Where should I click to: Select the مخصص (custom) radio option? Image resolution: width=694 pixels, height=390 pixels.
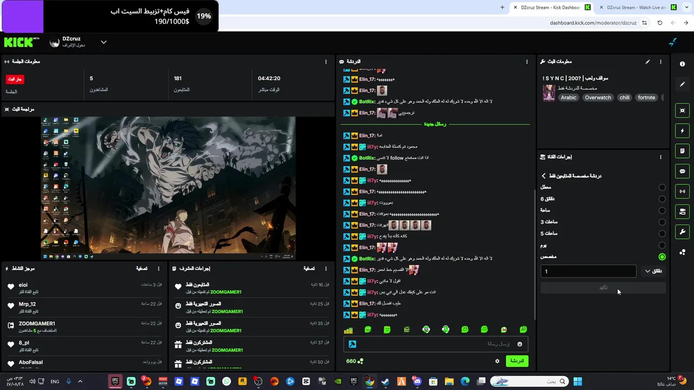[x=662, y=257]
